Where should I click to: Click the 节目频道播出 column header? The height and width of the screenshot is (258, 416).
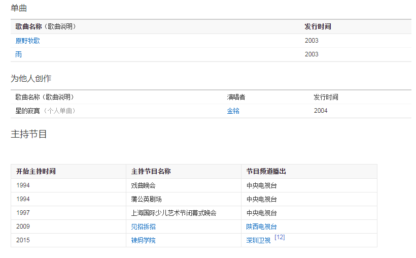coord(266,172)
